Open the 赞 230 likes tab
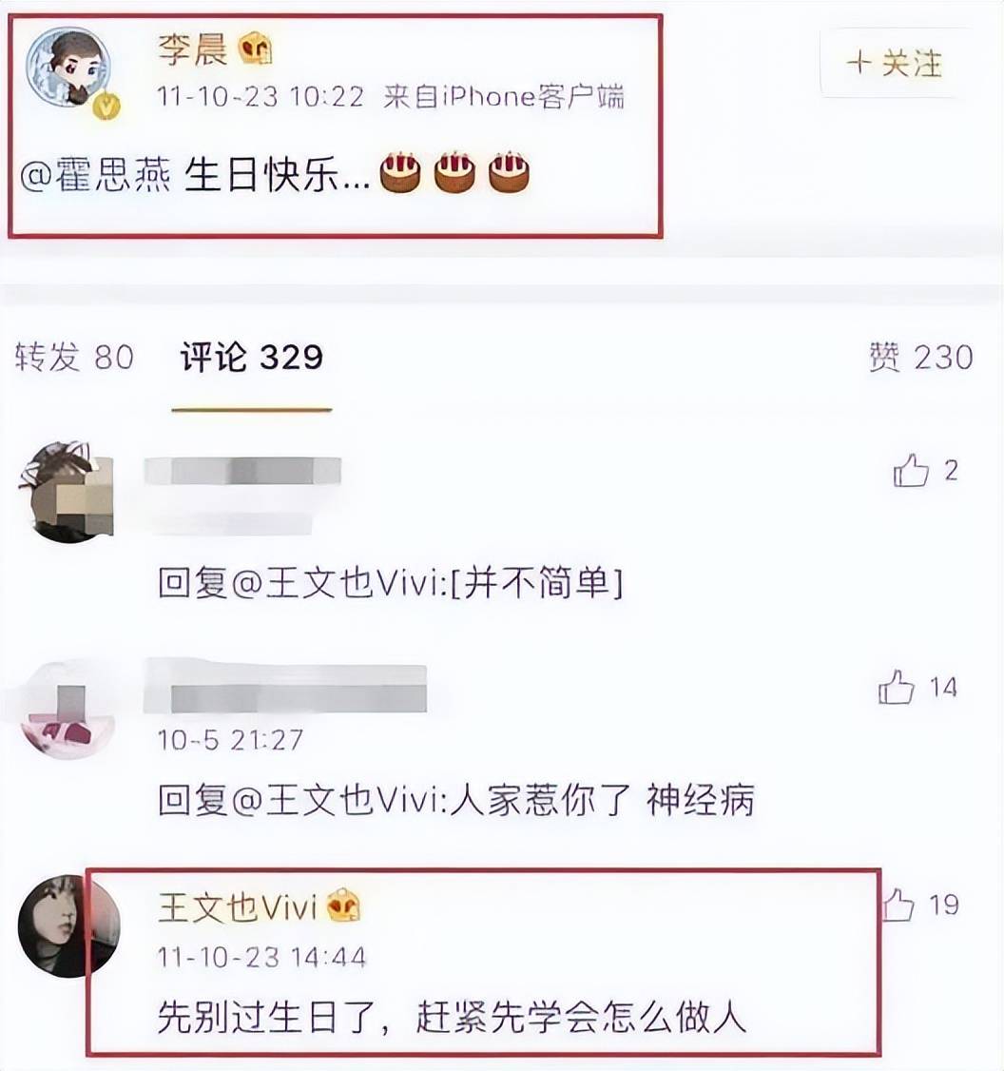1004x1071 pixels. [920, 358]
